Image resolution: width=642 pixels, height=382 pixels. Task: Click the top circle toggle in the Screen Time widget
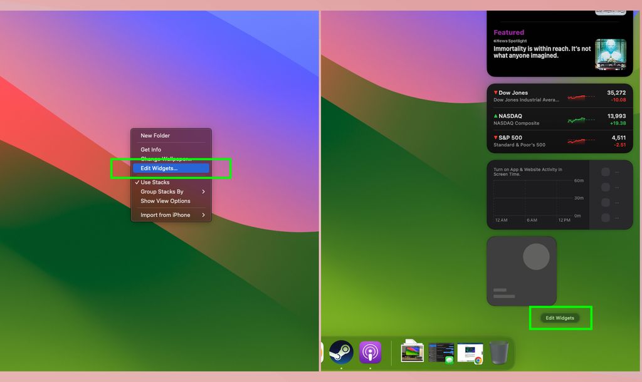coord(605,173)
